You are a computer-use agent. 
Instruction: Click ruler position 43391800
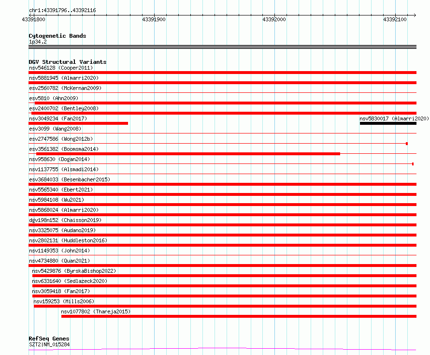tap(33, 19)
